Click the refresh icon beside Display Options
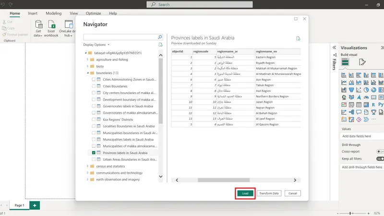 coord(161,45)
